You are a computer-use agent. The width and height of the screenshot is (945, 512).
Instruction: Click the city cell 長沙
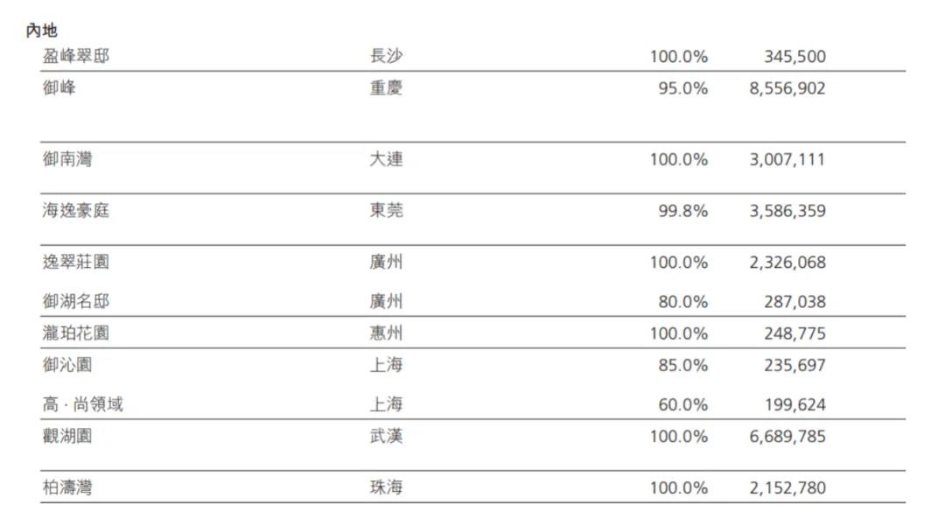coord(387,57)
